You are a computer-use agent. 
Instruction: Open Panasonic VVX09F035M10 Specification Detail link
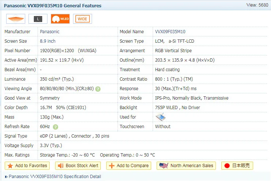point(55,177)
